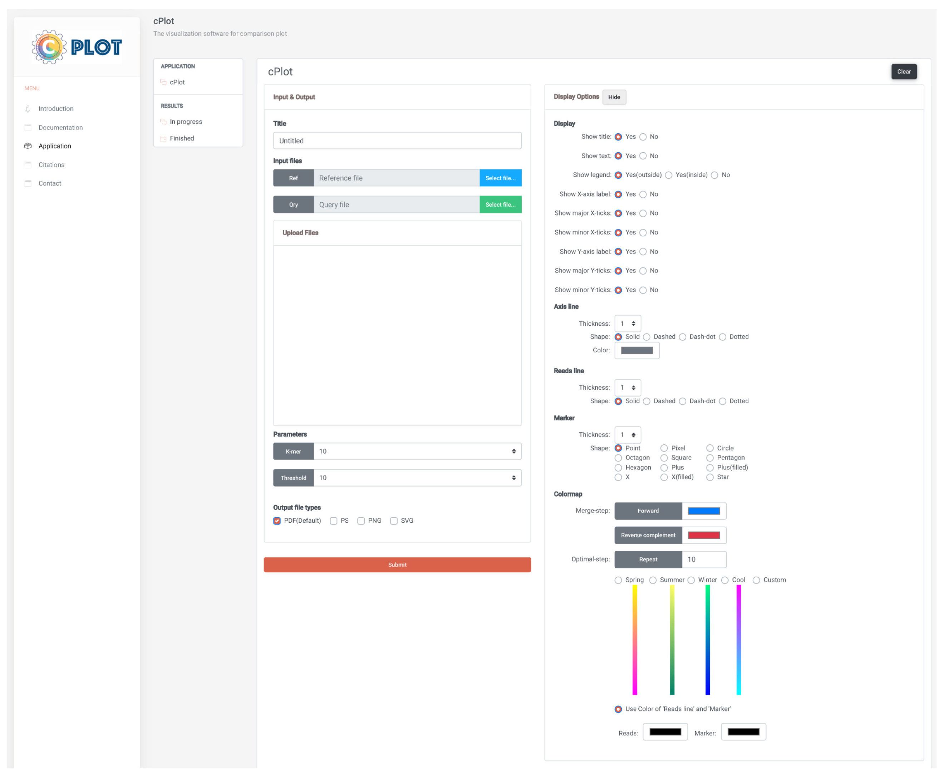The height and width of the screenshot is (779, 943).
Task: Click the In progress results icon
Action: coord(163,122)
